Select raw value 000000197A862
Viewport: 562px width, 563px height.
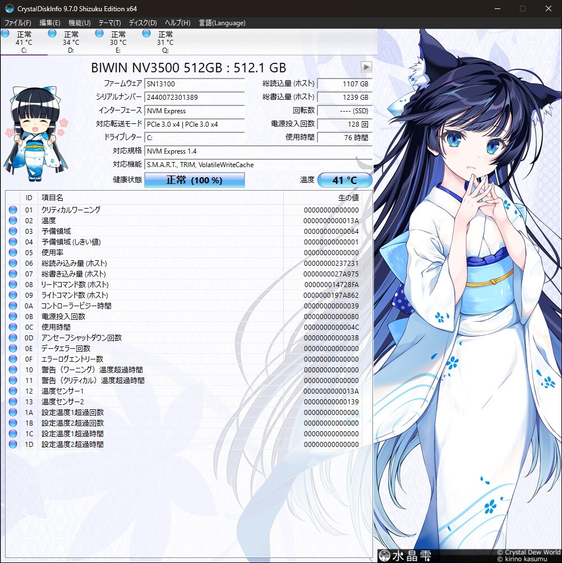click(x=331, y=295)
